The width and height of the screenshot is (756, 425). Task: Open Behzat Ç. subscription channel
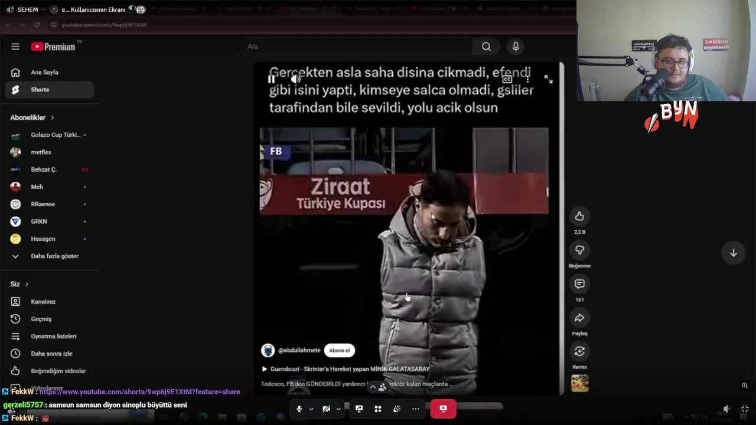(x=49, y=169)
